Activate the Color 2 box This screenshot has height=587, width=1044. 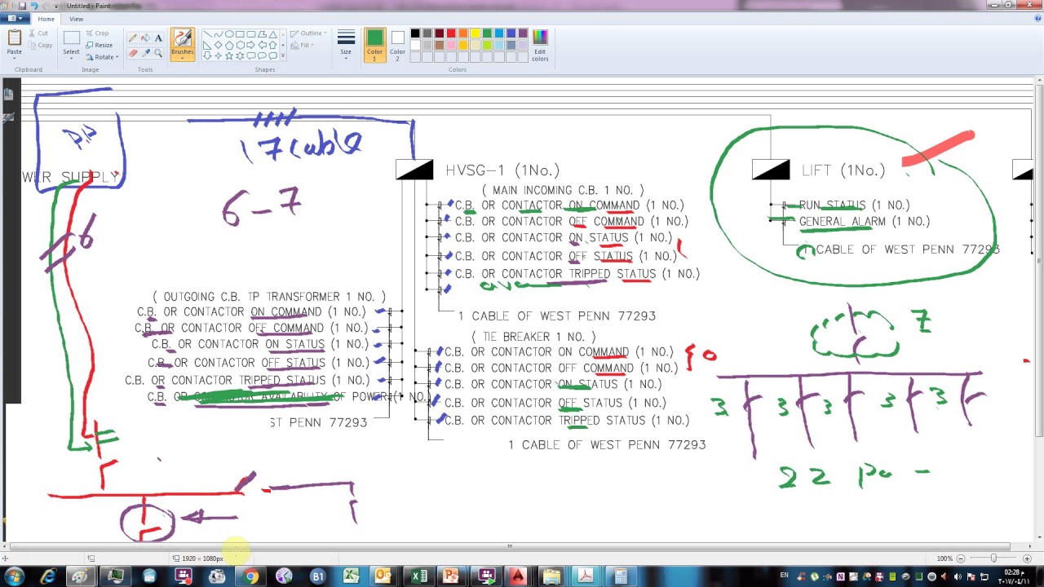[x=397, y=45]
